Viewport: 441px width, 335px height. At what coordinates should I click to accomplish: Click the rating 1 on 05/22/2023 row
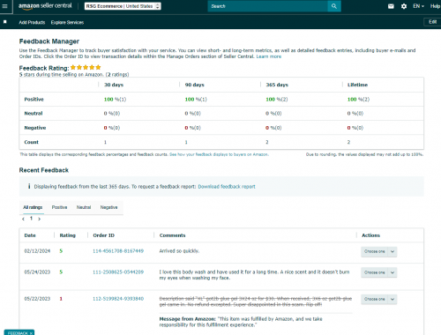tap(61, 299)
